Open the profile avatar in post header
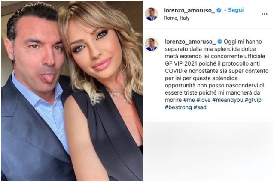The width and height of the screenshot is (274, 182). coord(151,14)
